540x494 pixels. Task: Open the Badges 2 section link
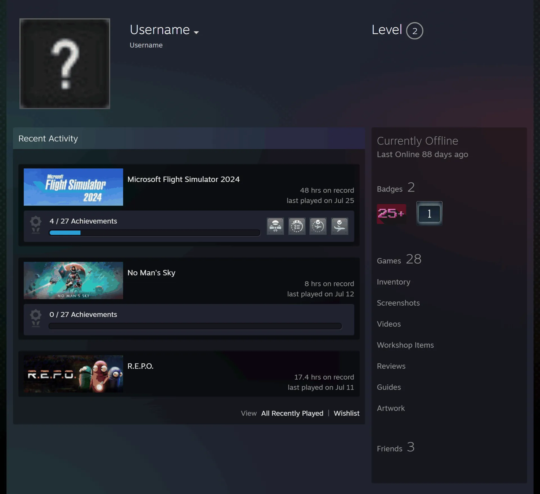396,188
